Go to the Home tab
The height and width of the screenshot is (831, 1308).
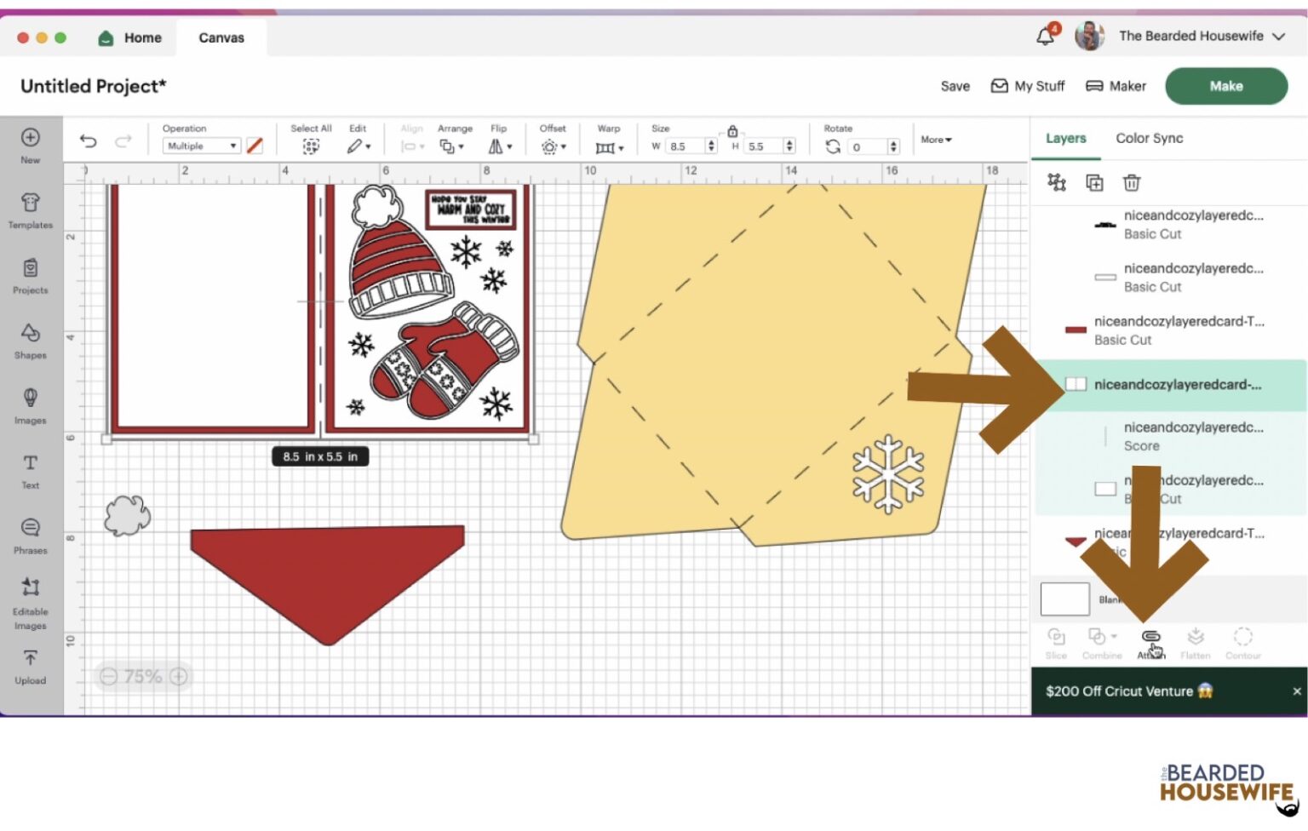[x=130, y=37]
